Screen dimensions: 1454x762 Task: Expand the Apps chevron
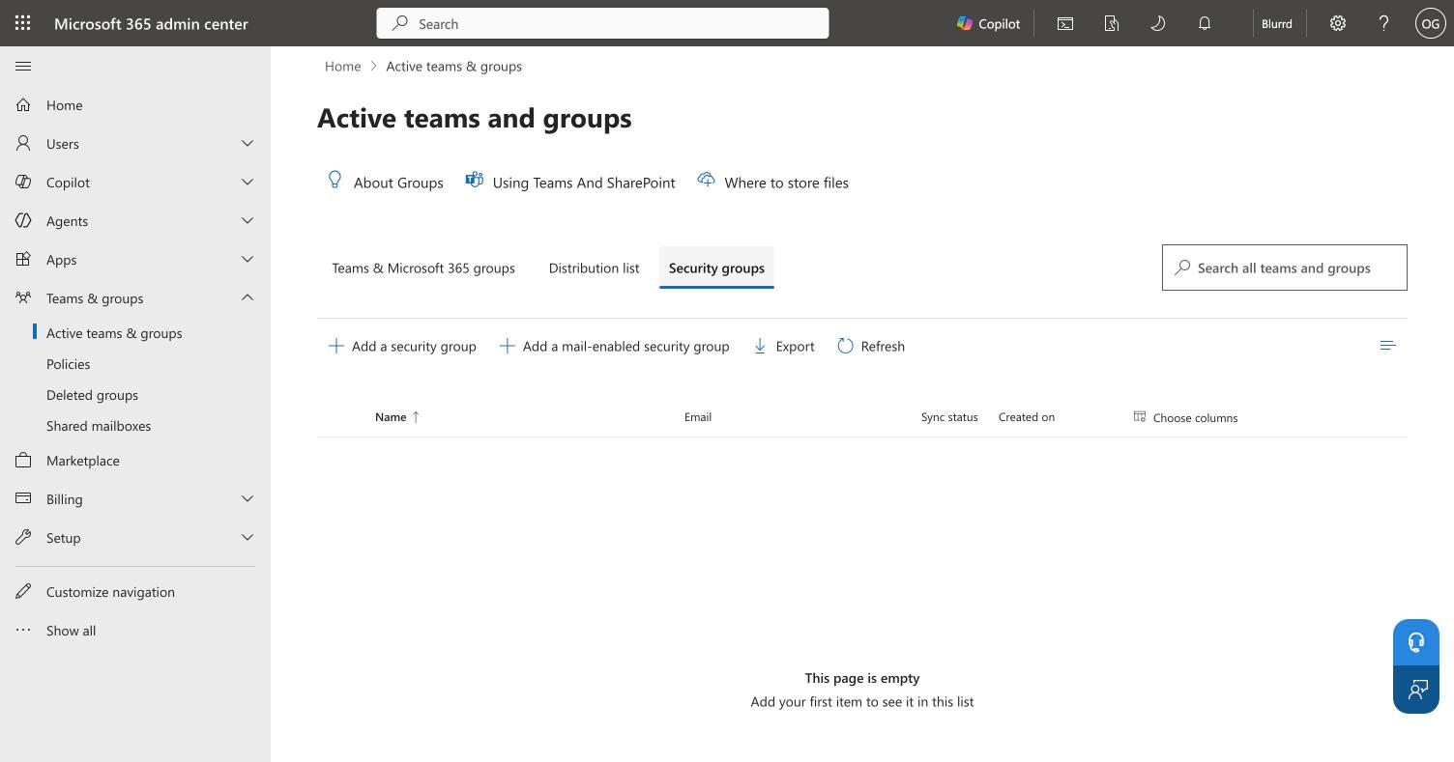point(247,259)
